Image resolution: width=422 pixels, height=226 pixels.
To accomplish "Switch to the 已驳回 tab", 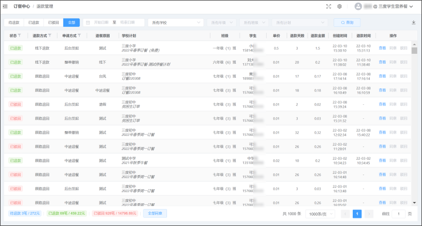I will 53,23.
